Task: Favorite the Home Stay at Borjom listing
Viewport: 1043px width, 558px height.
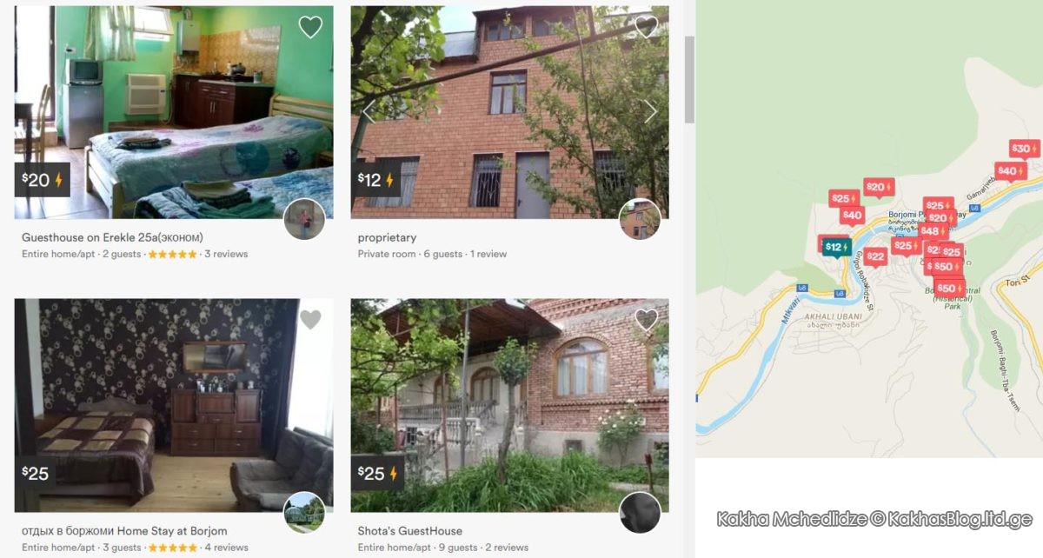Action: [x=310, y=320]
